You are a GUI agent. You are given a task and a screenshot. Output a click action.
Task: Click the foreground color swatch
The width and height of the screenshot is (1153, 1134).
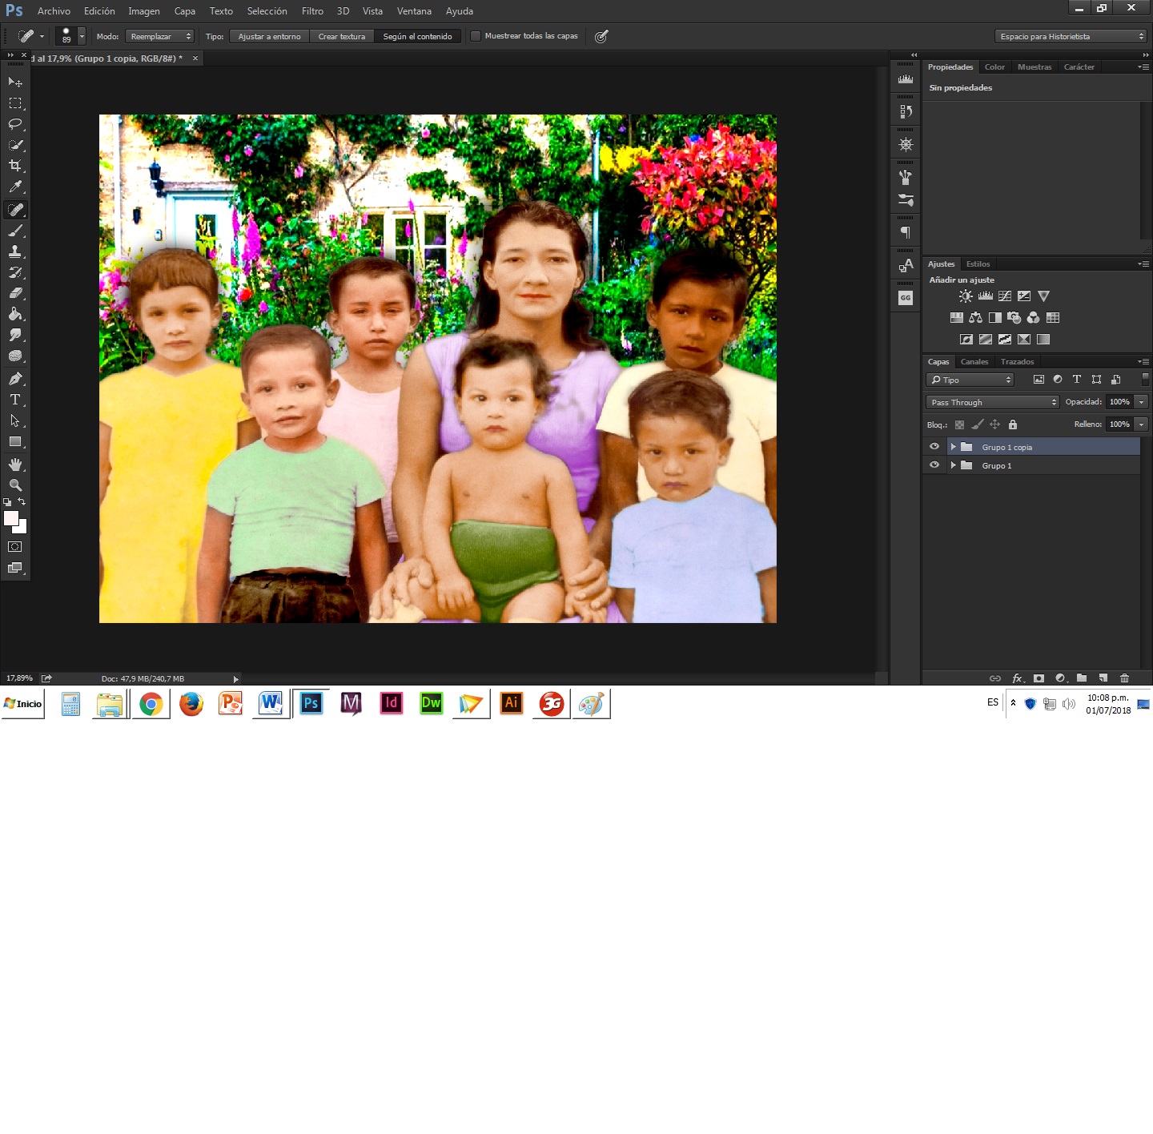click(x=10, y=519)
